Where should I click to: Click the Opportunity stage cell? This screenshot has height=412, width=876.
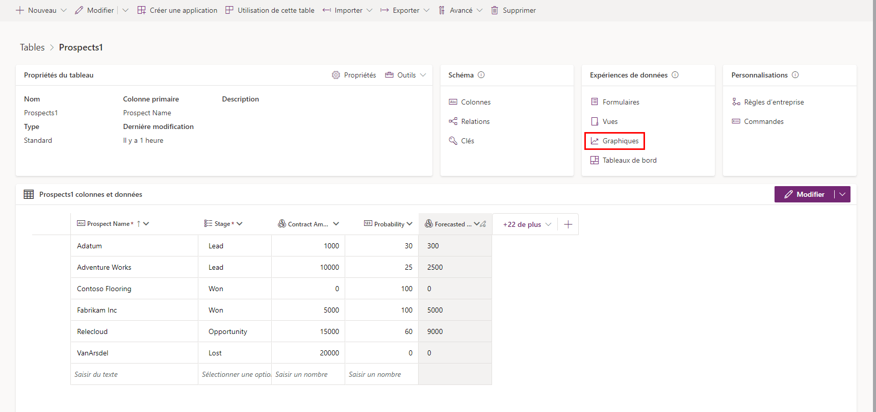click(235, 331)
